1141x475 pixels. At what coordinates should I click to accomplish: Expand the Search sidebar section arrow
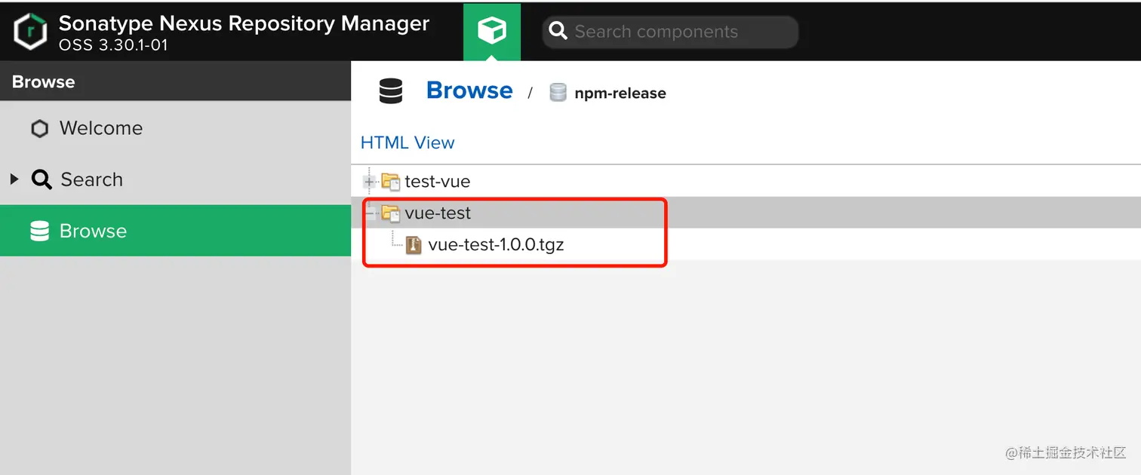(x=14, y=179)
